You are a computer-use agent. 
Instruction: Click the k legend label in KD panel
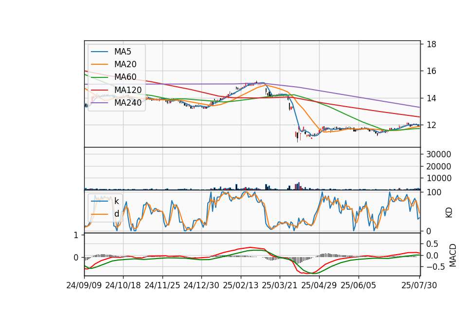coord(116,201)
